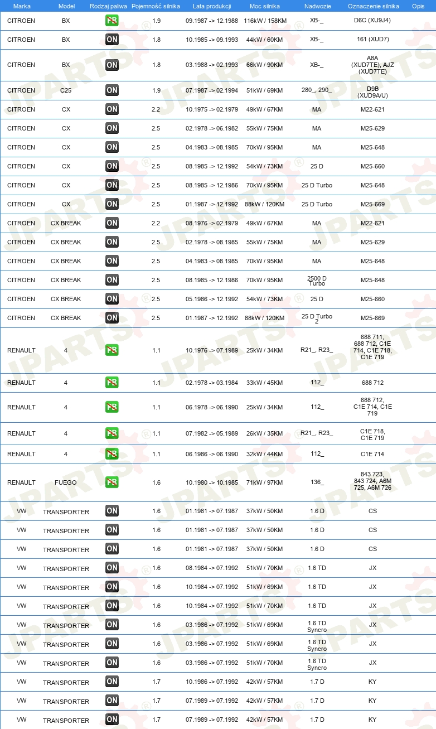Click production years 03.1988 -> 02.1993
Screen dimensions: 436x729
pyautogui.click(x=212, y=65)
